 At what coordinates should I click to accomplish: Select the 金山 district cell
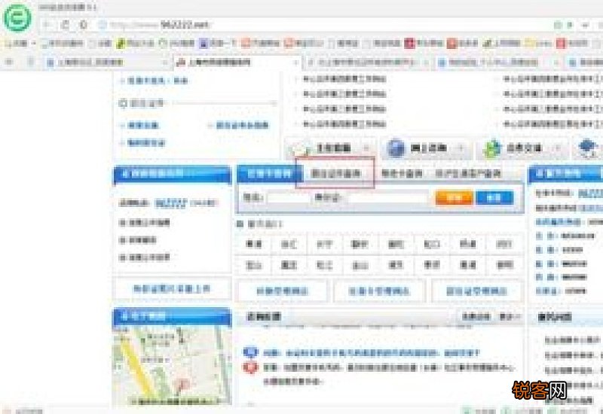coord(360,265)
